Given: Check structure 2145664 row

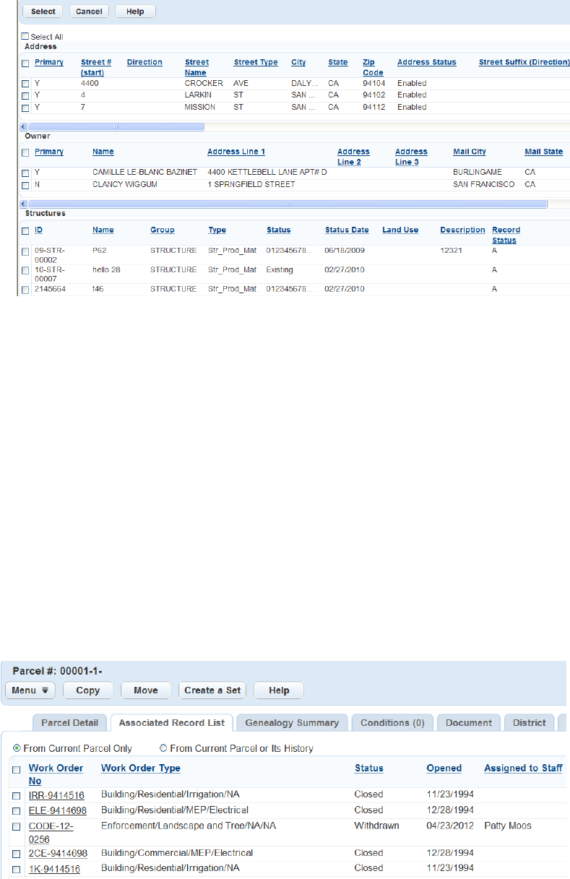Looking at the screenshot, I should click(x=25, y=290).
